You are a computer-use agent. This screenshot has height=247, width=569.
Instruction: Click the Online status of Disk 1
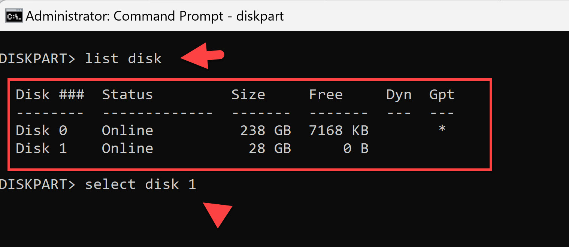(127, 148)
